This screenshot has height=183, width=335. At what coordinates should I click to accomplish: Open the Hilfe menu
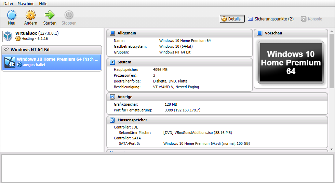click(x=43, y=4)
